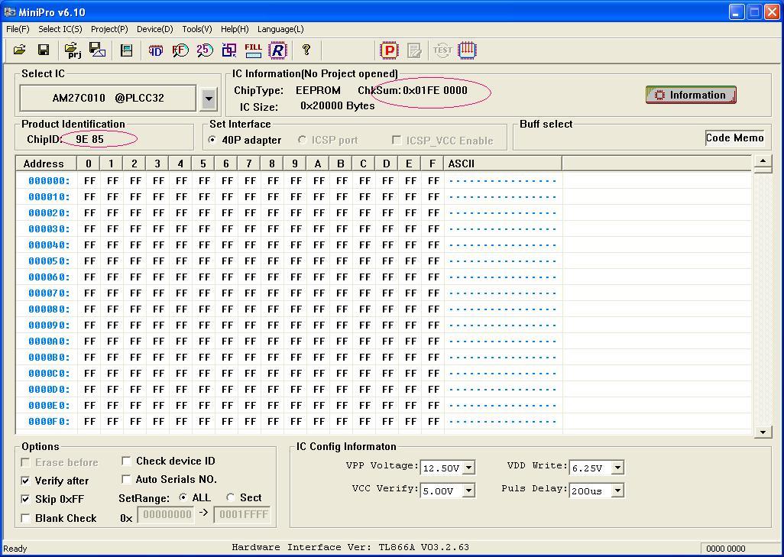Click the ASCII column header
The image size is (784, 557).
pos(503,164)
